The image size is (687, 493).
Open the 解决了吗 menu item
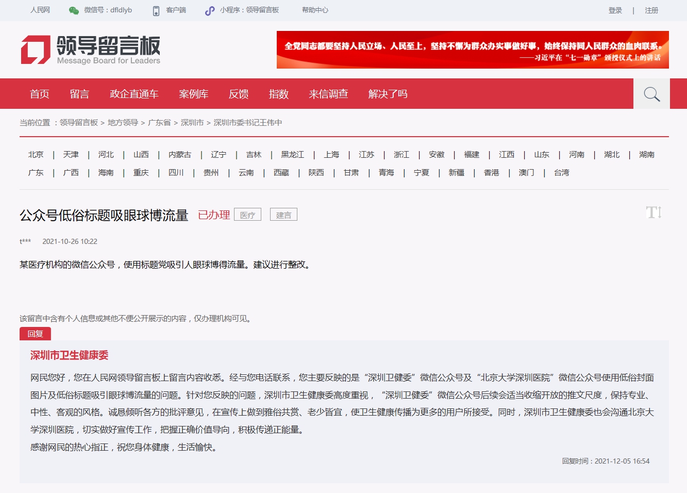[x=388, y=94]
